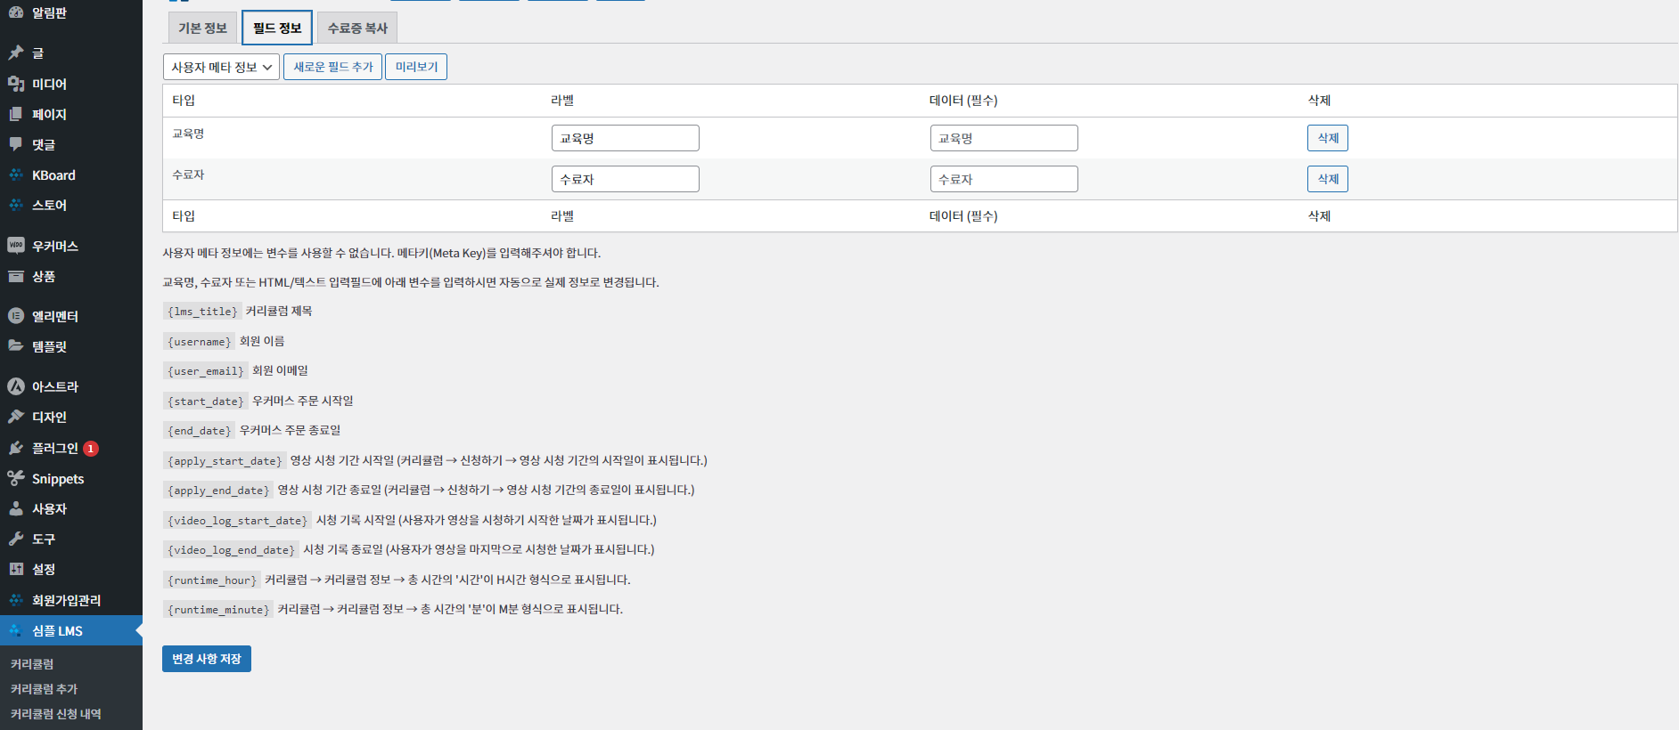Click the {lms_title} variable code
Image resolution: width=1679 pixels, height=730 pixels.
pos(202,312)
